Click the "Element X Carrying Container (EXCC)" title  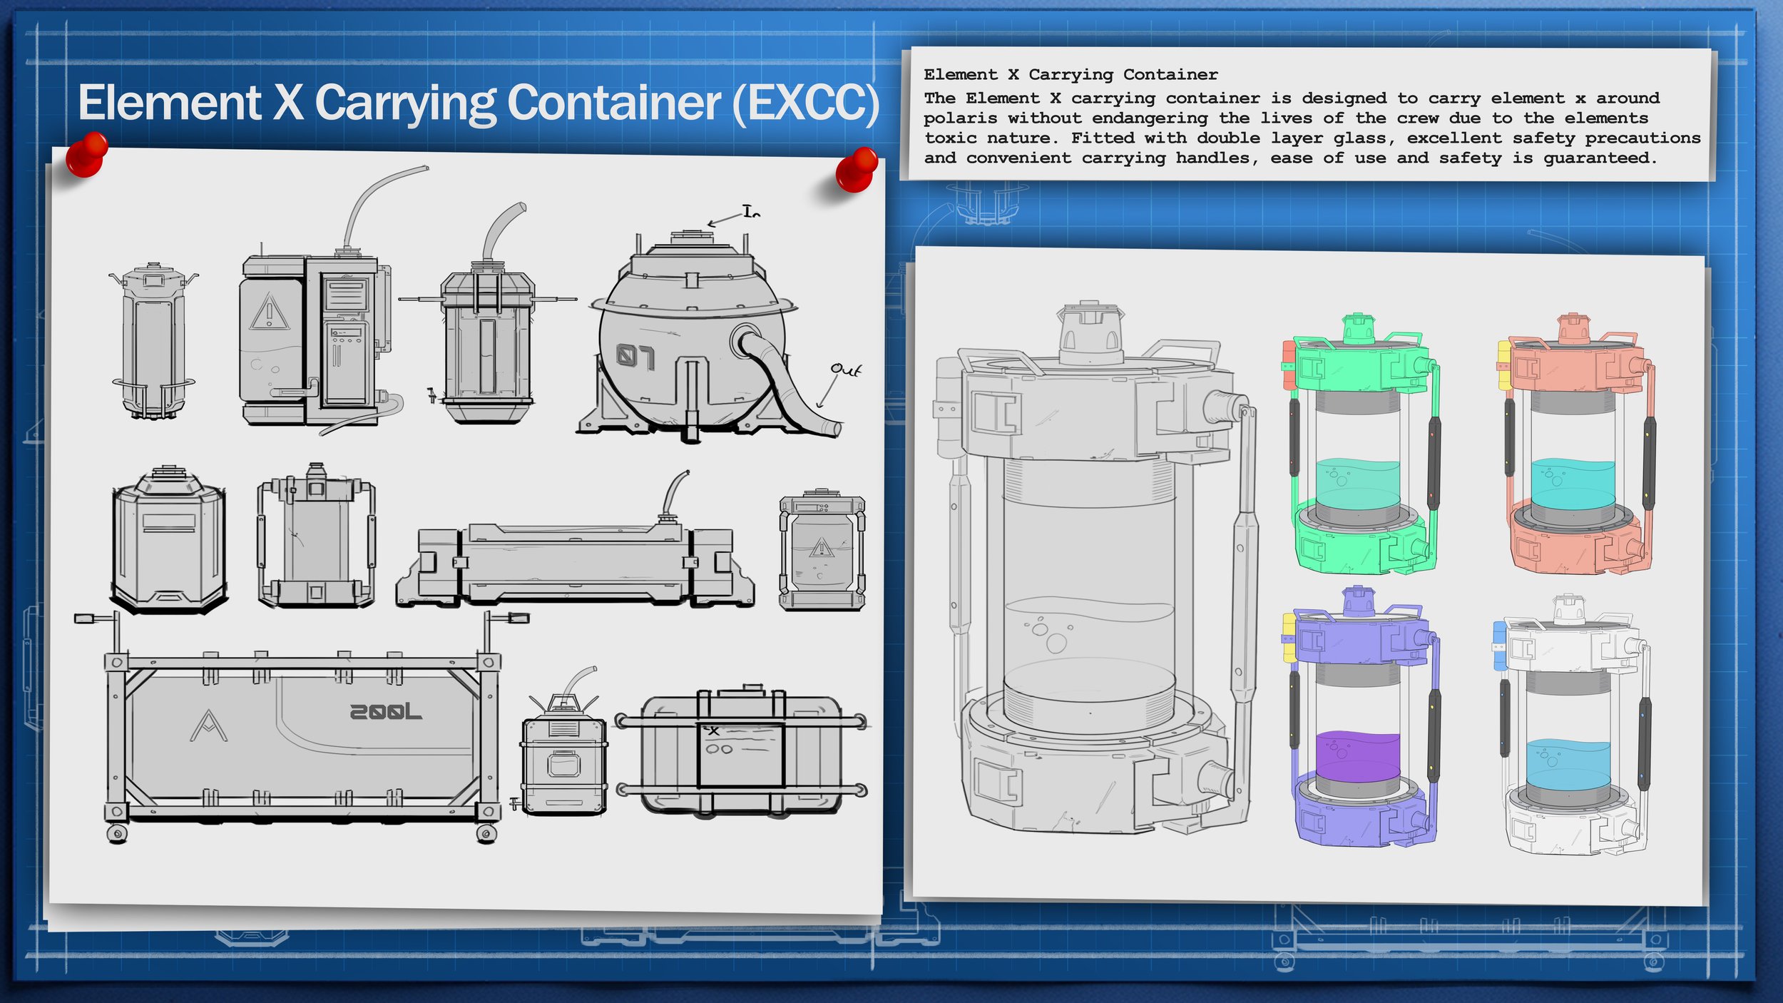[x=479, y=103]
